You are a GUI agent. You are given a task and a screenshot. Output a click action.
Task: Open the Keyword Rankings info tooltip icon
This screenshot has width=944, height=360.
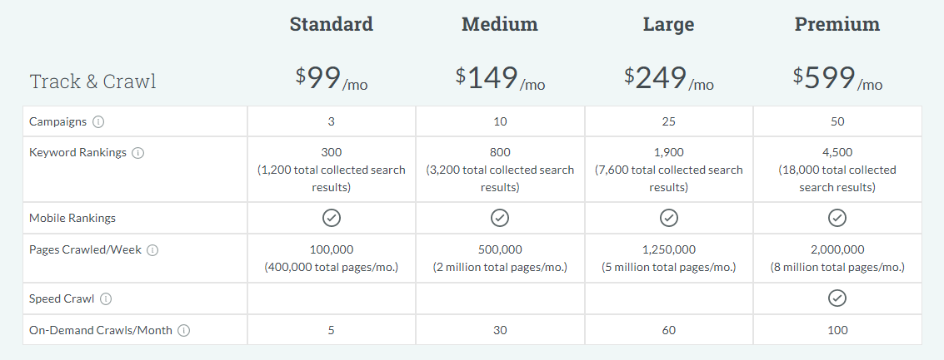coord(137,153)
